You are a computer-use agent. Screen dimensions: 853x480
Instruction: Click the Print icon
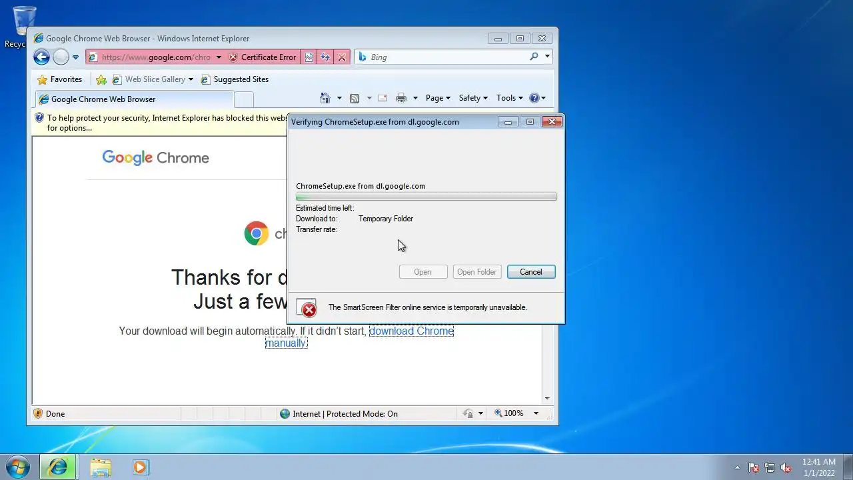point(401,98)
